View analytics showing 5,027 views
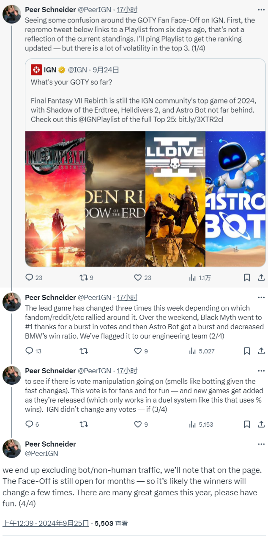268x536 pixels. tap(202, 351)
